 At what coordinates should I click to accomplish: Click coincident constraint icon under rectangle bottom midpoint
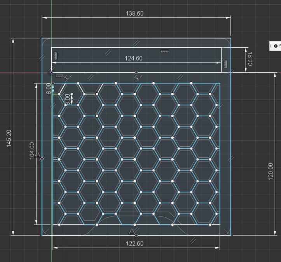coord(138,78)
